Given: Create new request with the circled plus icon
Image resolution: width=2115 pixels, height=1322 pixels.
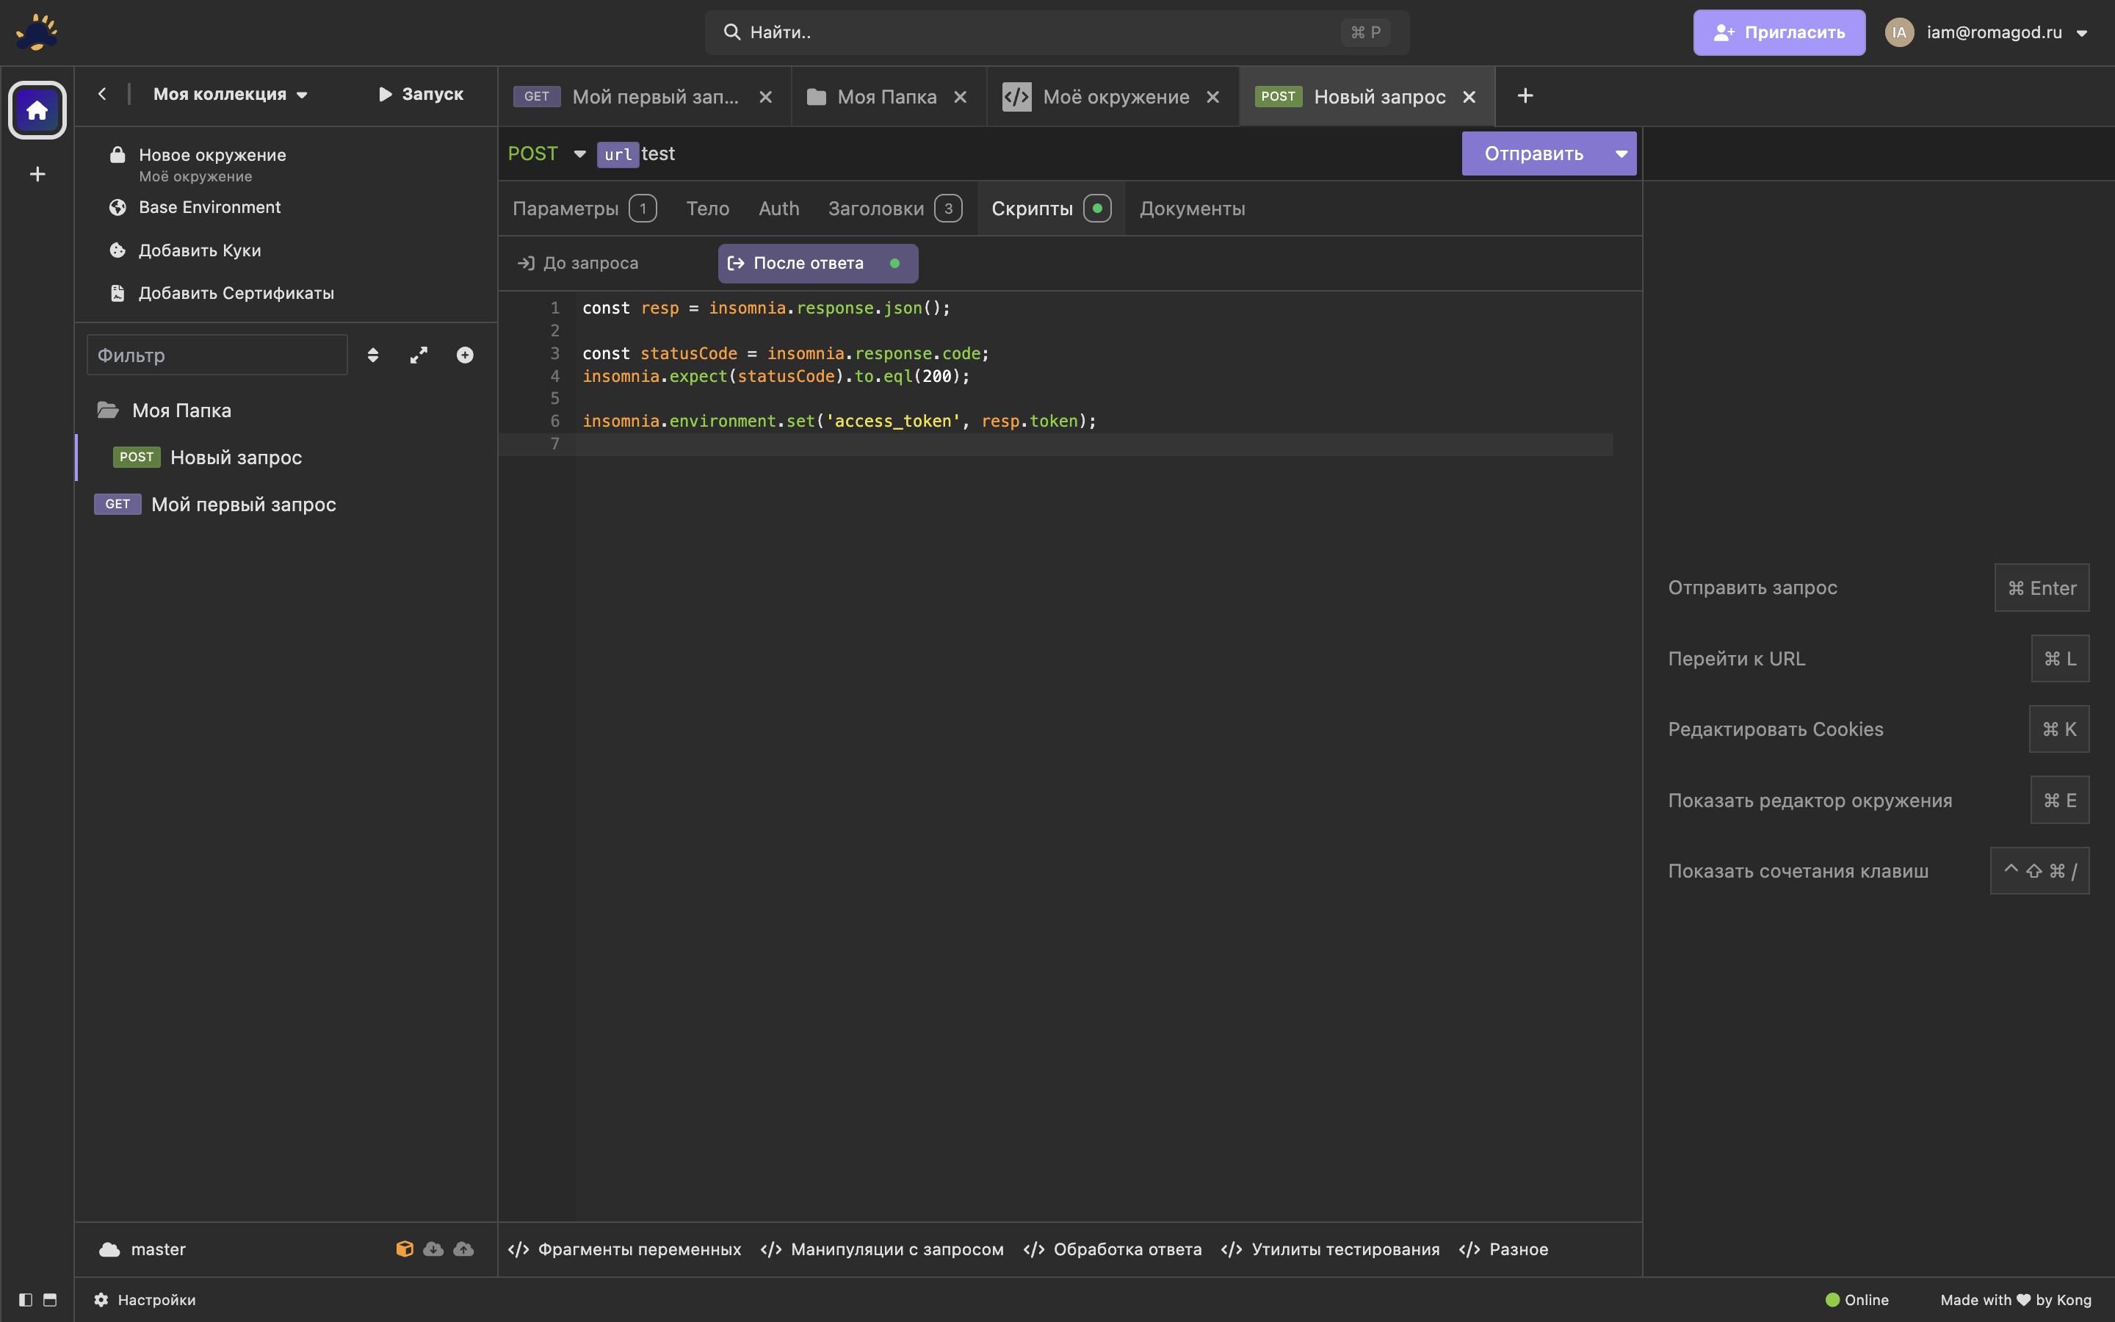Looking at the screenshot, I should [464, 355].
